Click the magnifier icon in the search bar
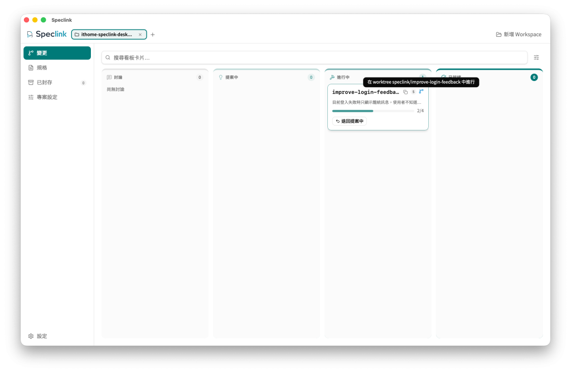Screen dimensions: 571x373 (108, 58)
